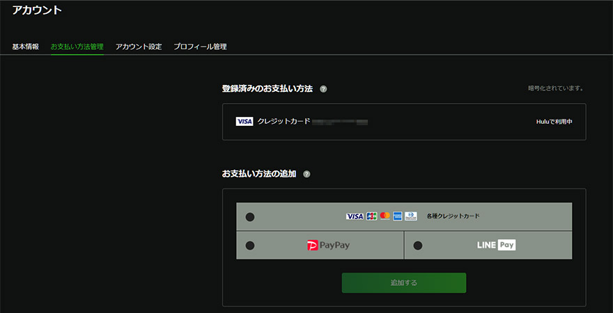Click the Diners Club logo
The image size is (613, 313).
(411, 216)
